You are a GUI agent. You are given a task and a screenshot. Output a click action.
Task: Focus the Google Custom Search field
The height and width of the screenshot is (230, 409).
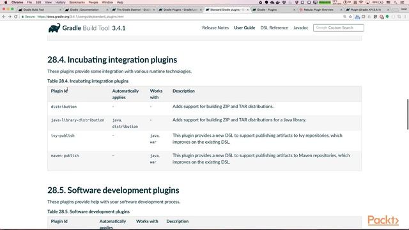coord(339,27)
